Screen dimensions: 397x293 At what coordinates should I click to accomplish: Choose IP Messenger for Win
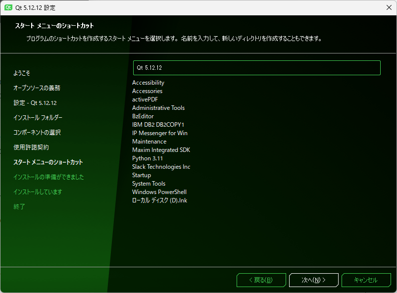(x=160, y=133)
